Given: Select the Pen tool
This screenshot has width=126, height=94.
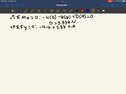Looking at the screenshot, I should 19,11.
